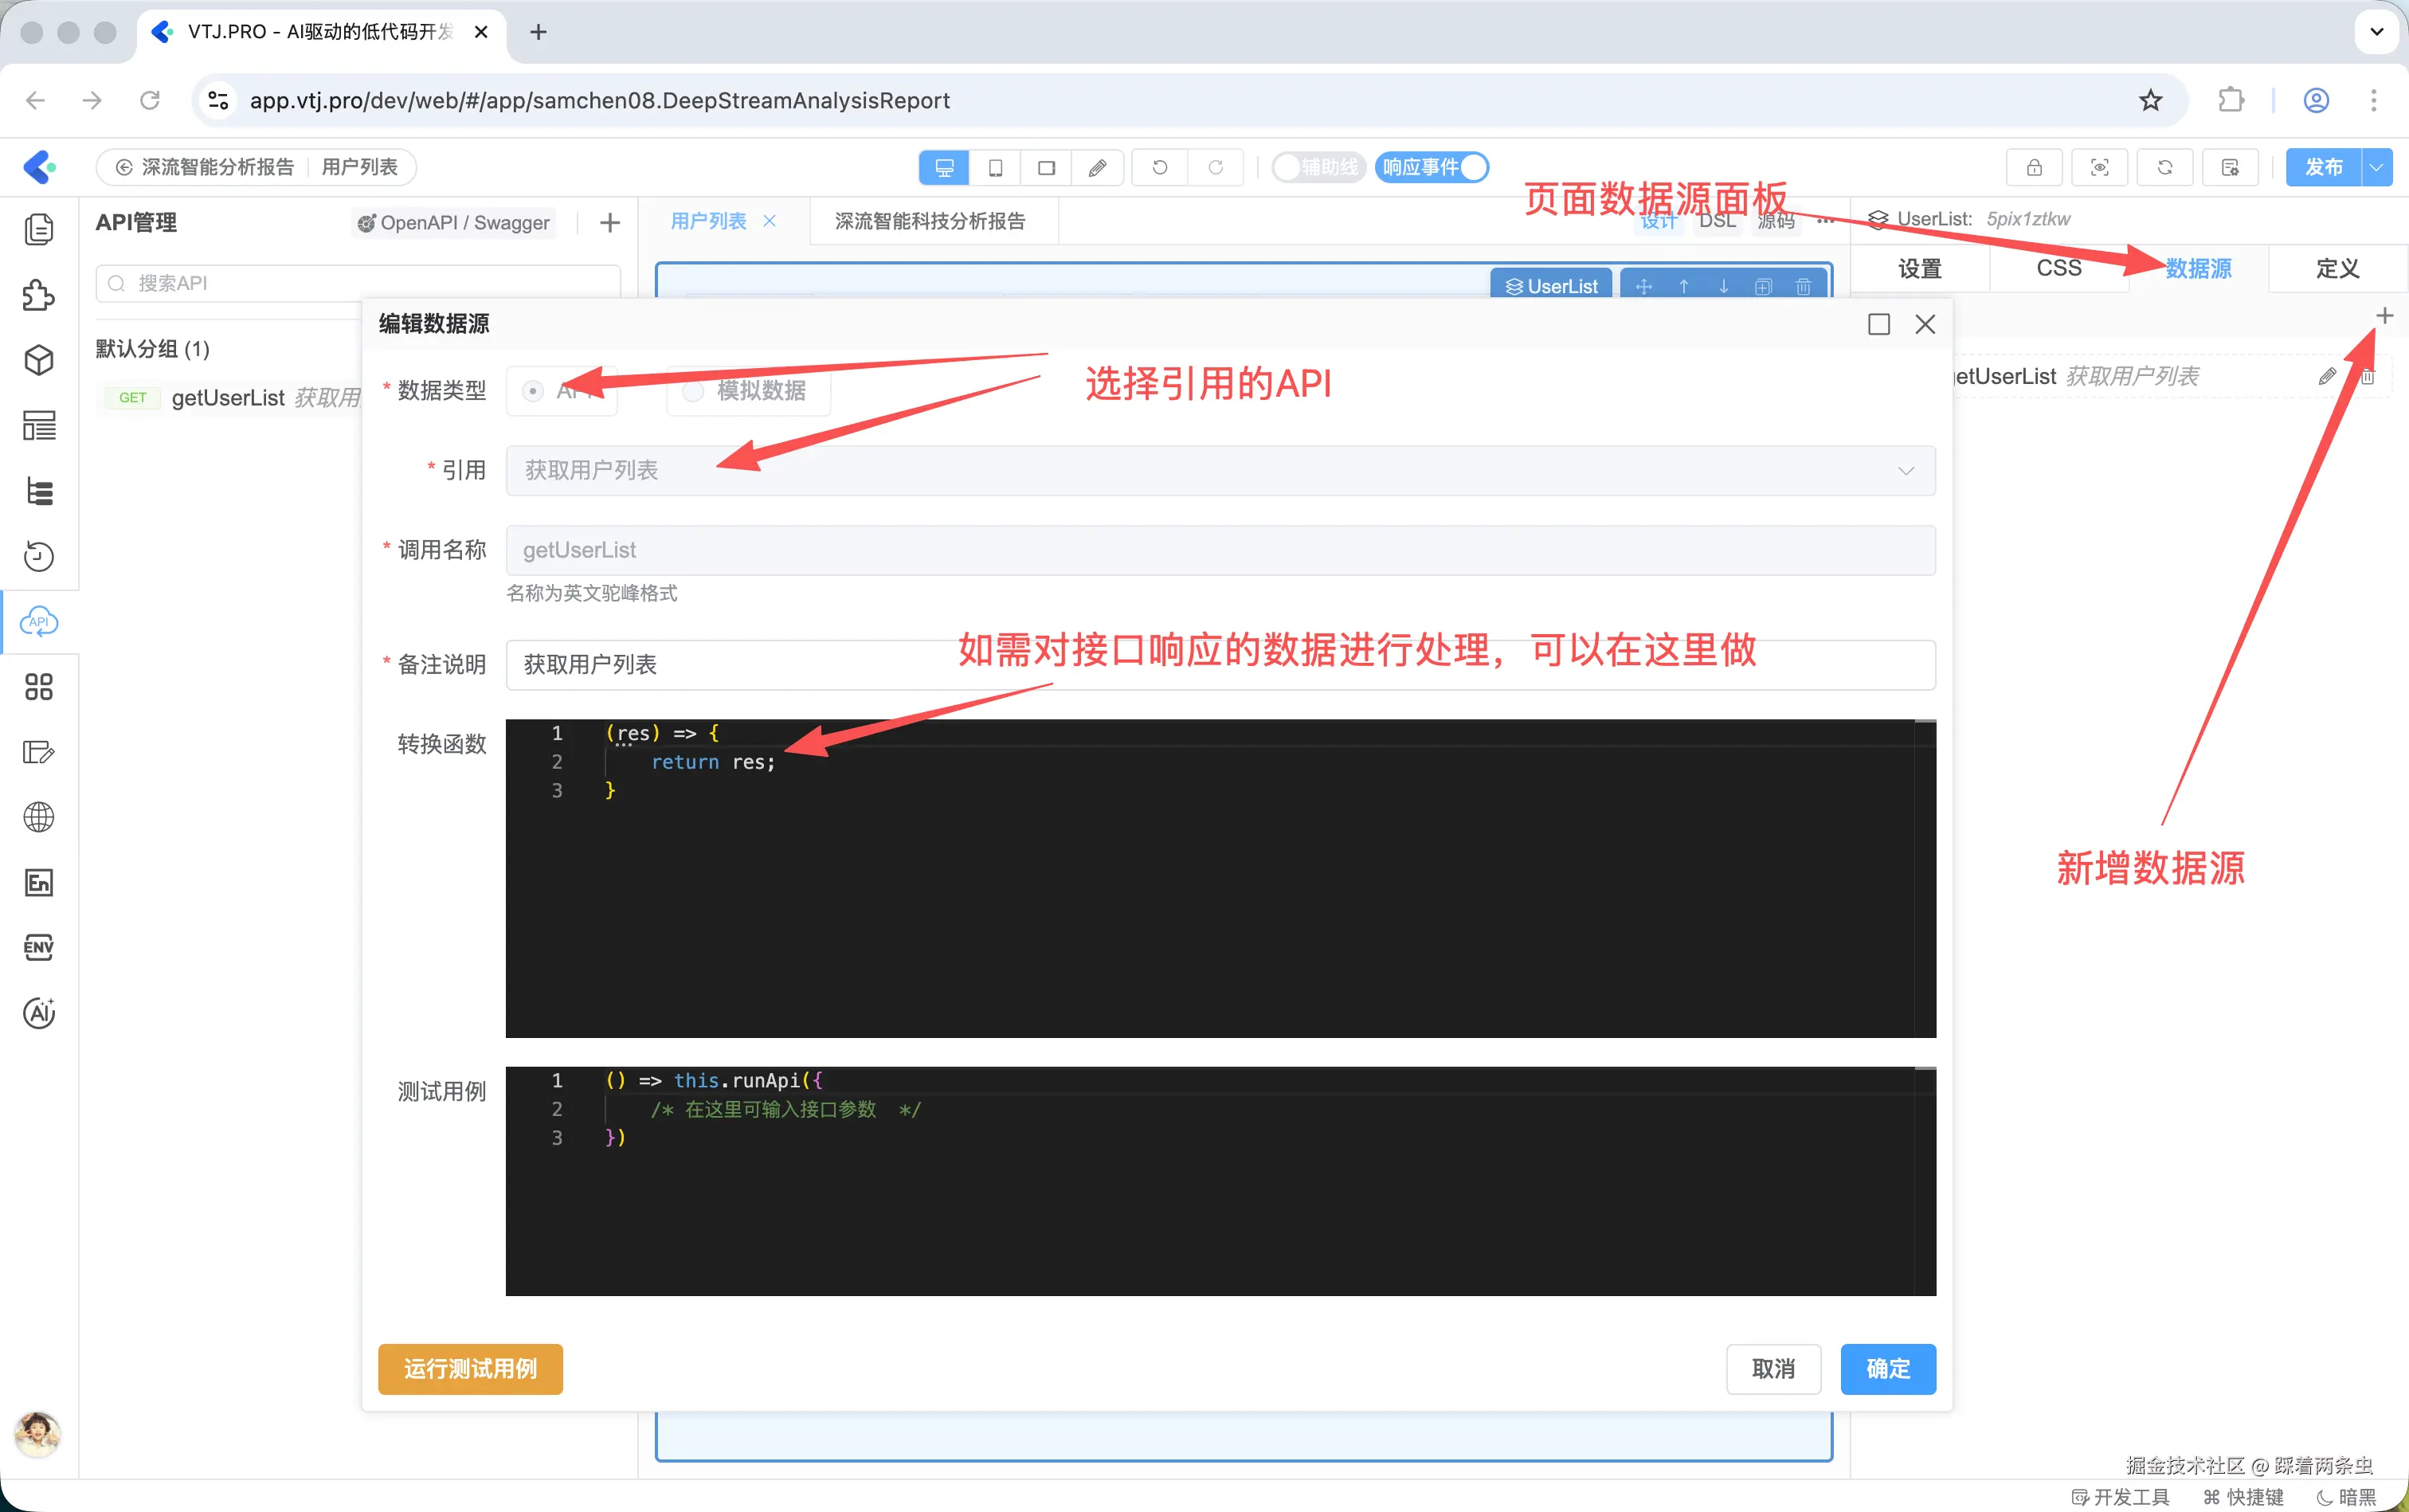This screenshot has width=2409, height=1512.
Task: Click the history clock sidebar icon
Action: coord(39,556)
